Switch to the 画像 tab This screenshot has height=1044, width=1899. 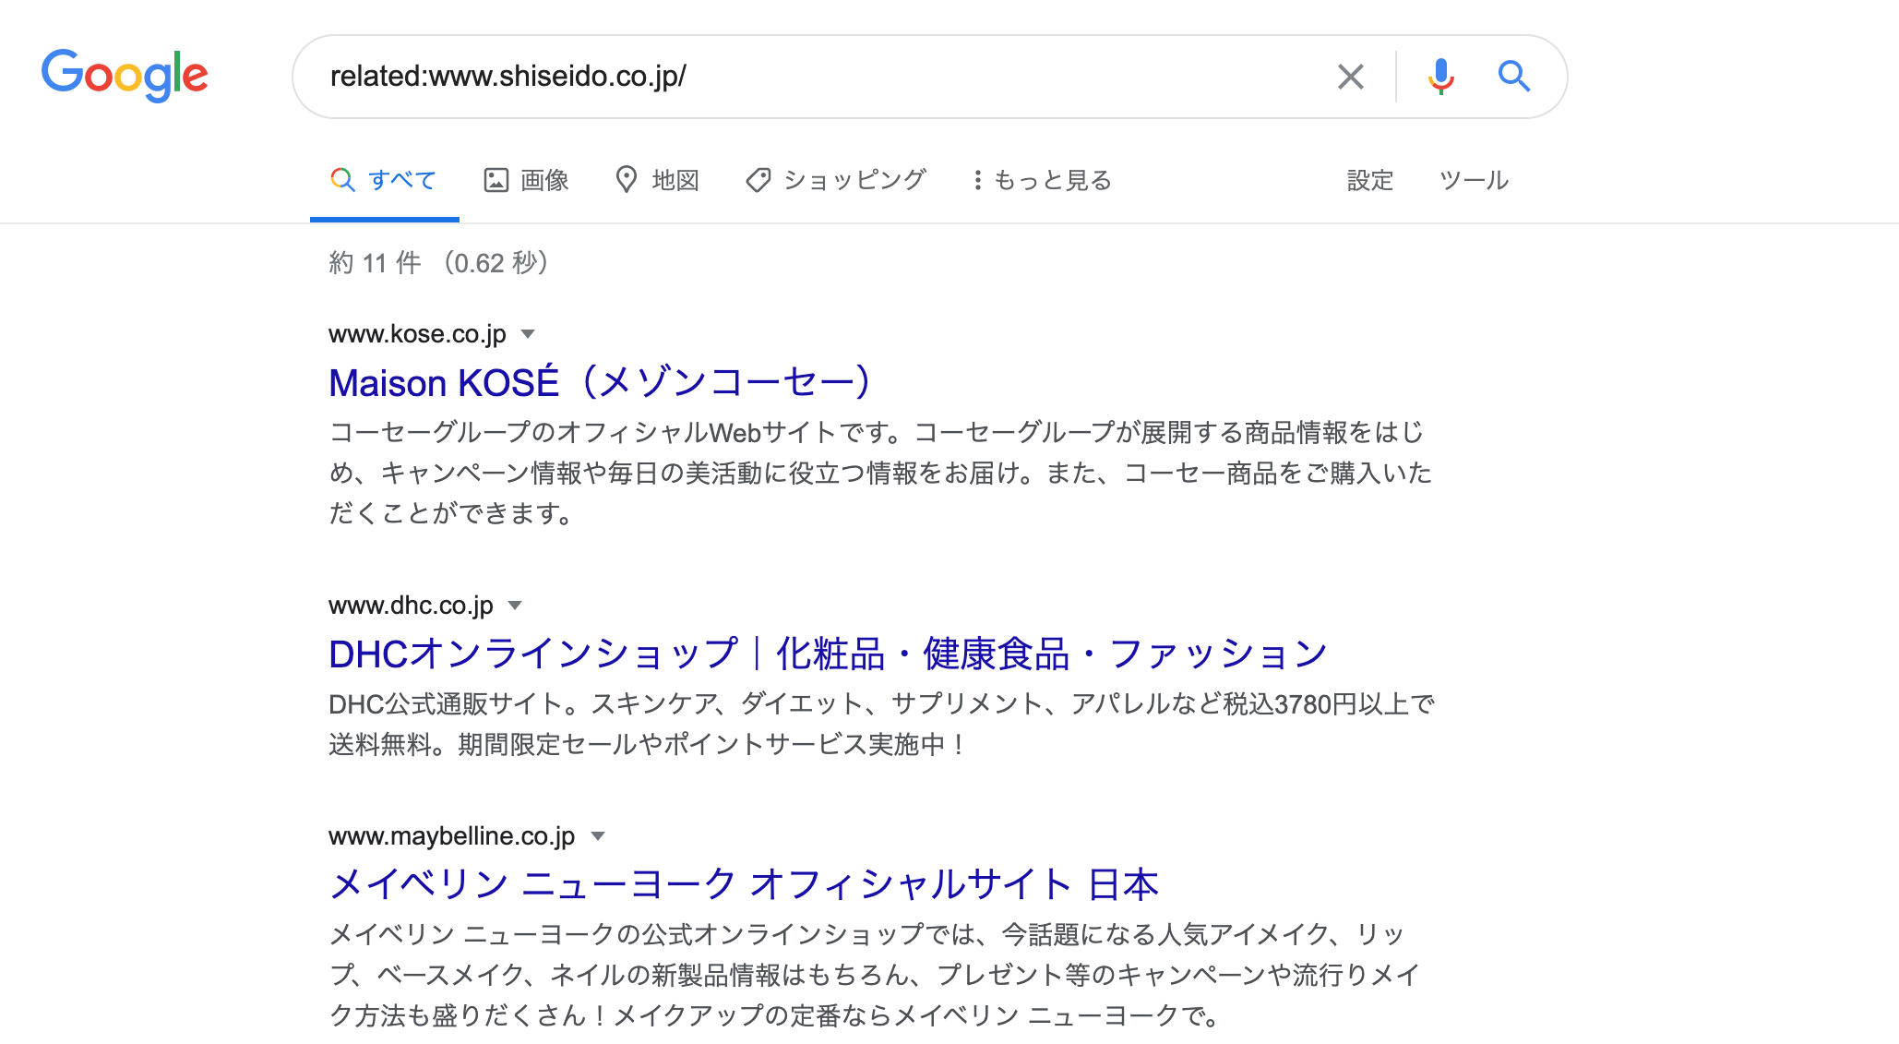pyautogui.click(x=527, y=180)
